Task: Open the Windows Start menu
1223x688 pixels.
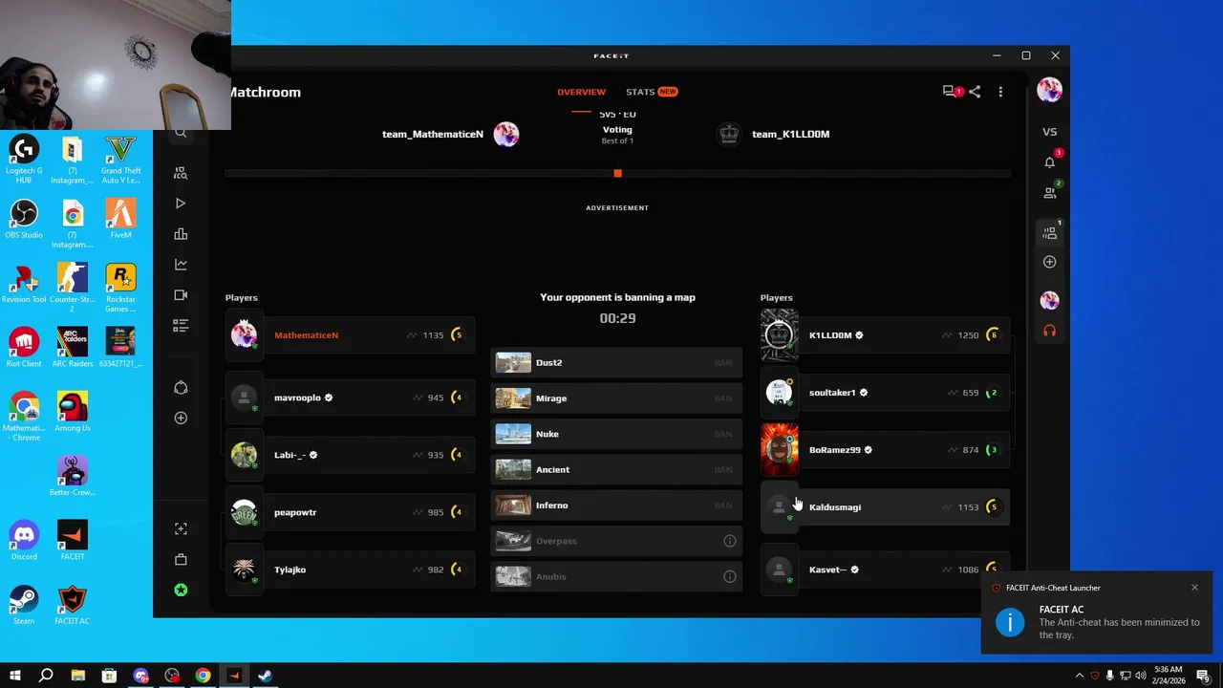Action: point(14,676)
